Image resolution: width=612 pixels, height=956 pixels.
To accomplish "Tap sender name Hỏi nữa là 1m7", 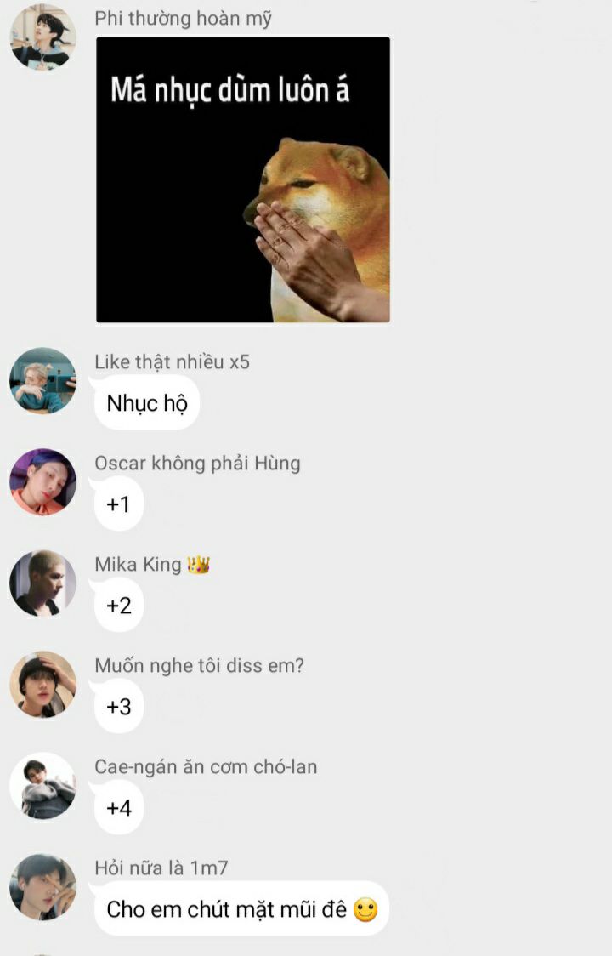I will 161,868.
